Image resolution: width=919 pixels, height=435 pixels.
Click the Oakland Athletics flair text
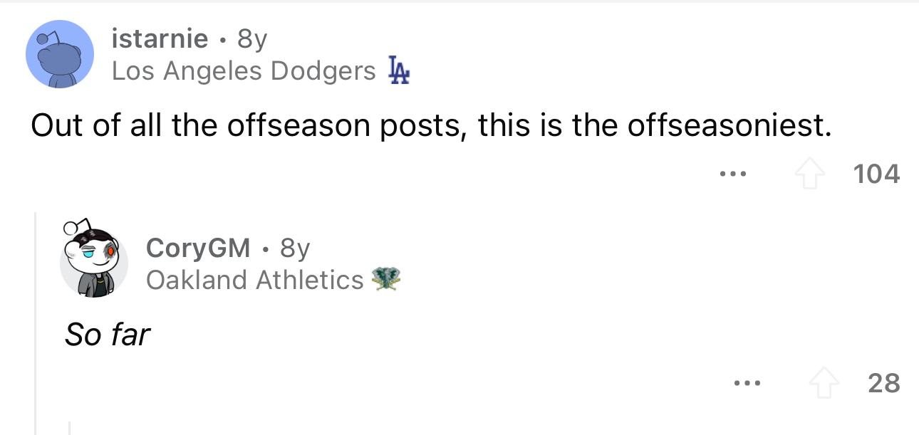255,280
